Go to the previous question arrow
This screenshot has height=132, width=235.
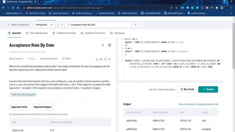[x=62, y=25]
